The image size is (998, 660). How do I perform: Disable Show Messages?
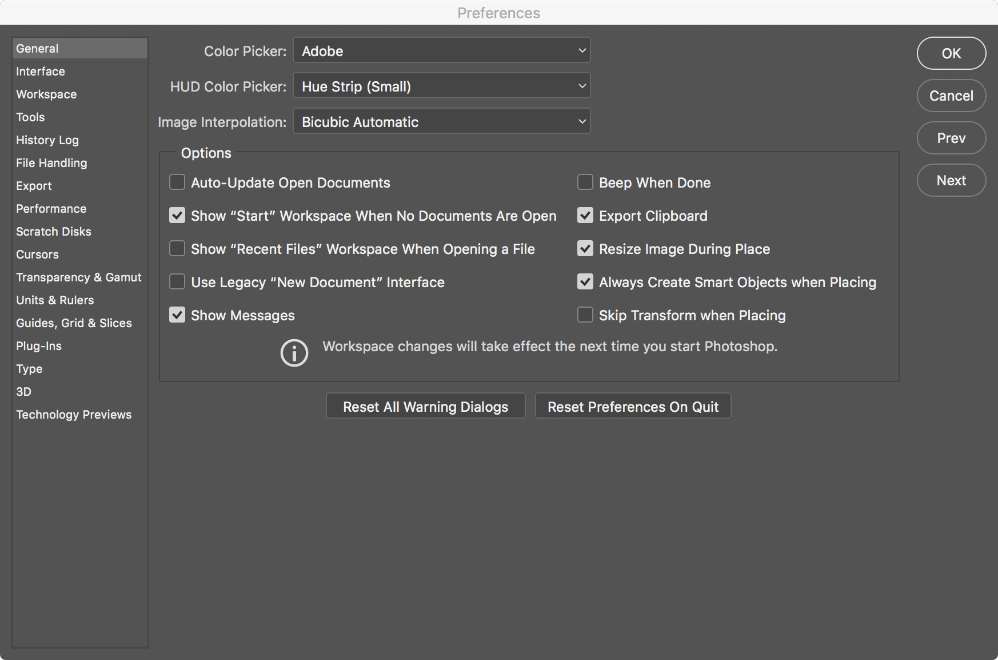(x=177, y=315)
